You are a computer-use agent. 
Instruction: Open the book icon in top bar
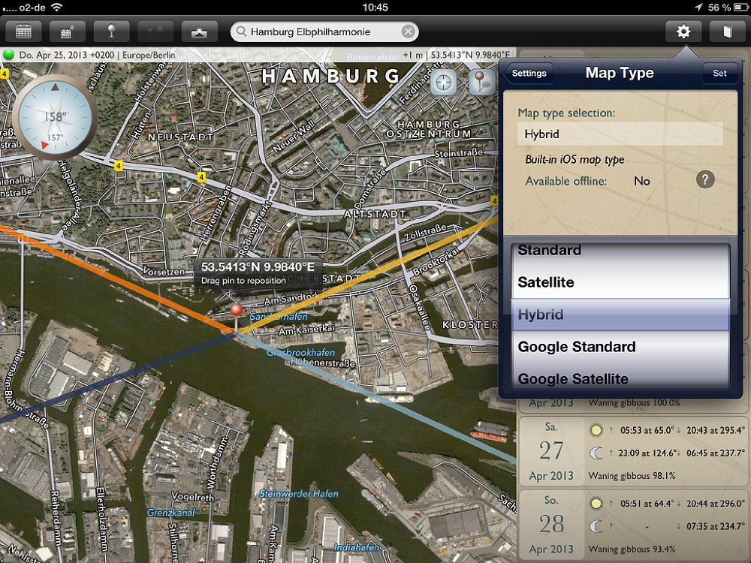click(726, 32)
